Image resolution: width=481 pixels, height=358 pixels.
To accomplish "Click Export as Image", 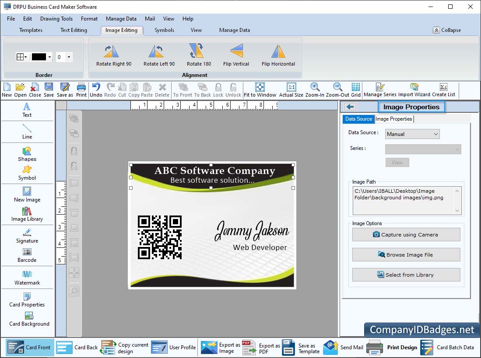I will (x=220, y=347).
